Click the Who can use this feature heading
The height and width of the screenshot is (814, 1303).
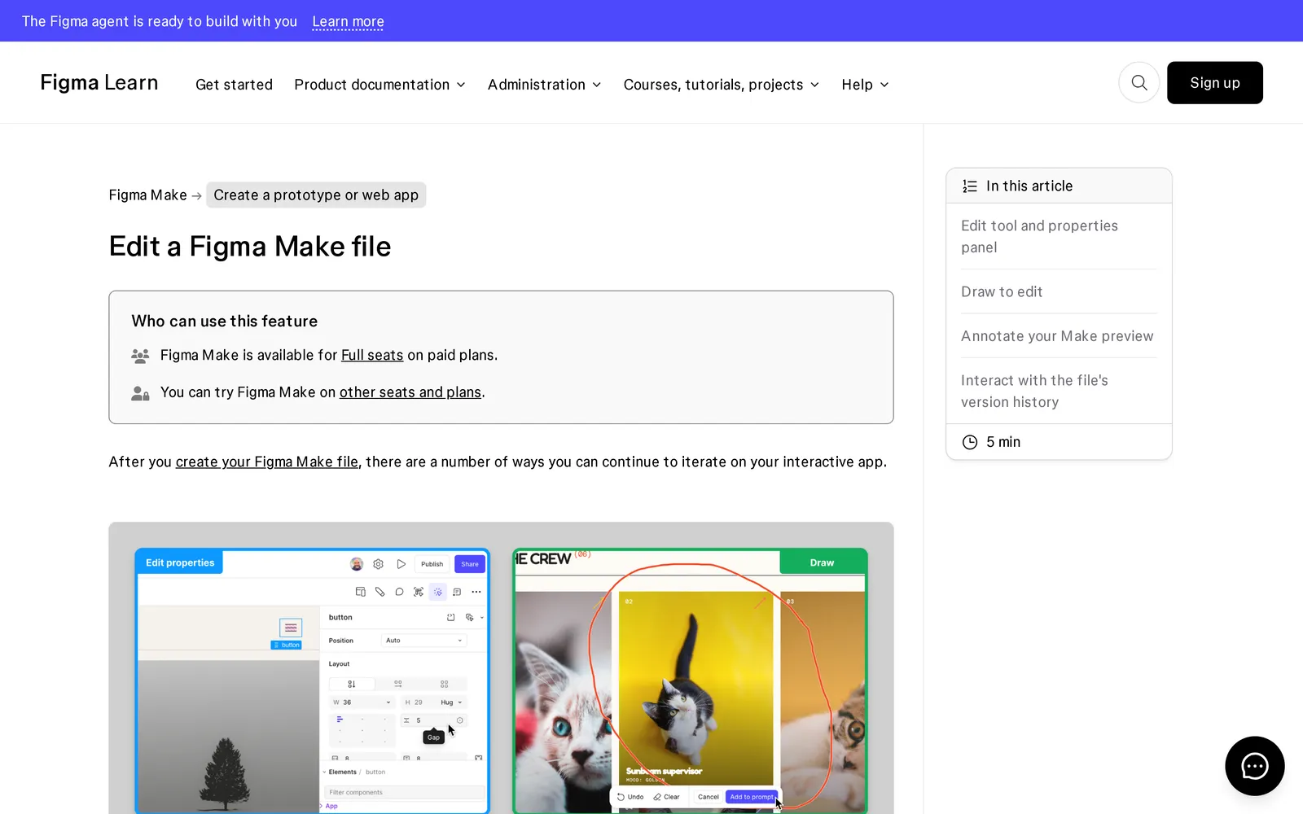pyautogui.click(x=225, y=322)
